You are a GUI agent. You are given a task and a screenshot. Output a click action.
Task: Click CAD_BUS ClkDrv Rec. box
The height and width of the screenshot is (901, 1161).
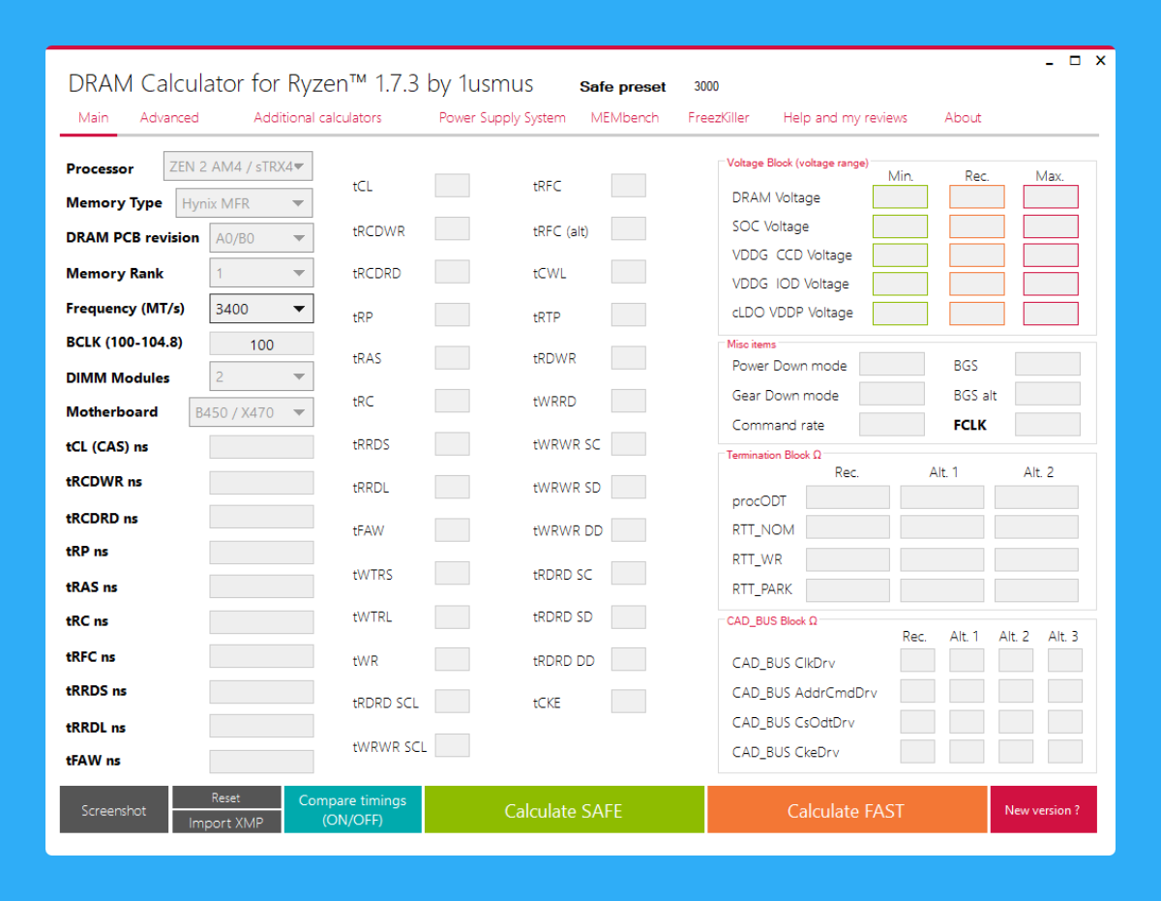(918, 662)
